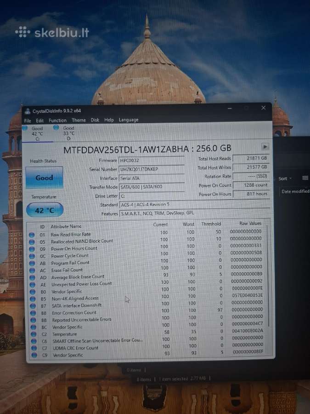Click the SMART attribute list scrollbar

[x=268, y=276]
